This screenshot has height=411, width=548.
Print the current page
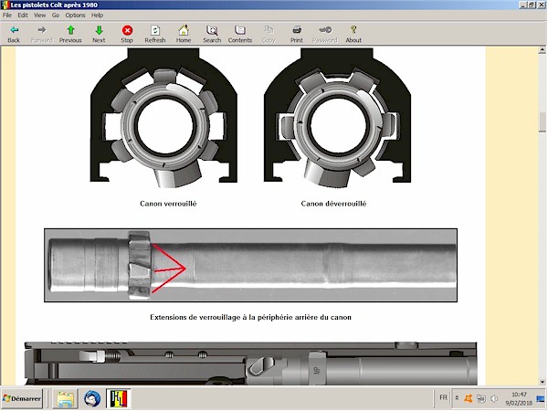pyautogui.click(x=297, y=34)
